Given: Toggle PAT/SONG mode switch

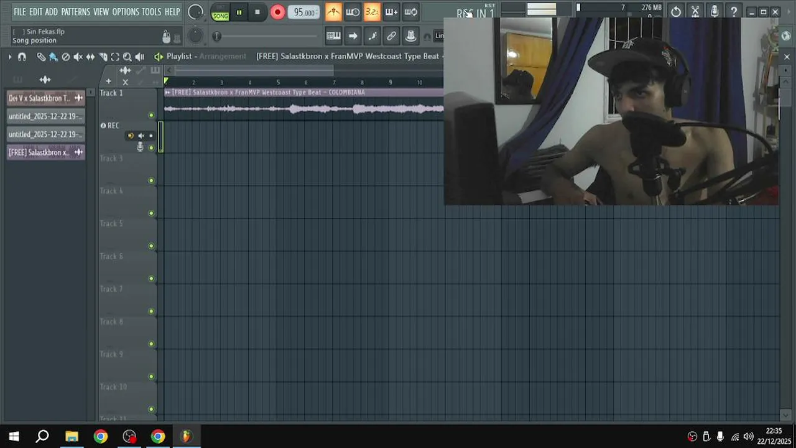Looking at the screenshot, I should [220, 12].
